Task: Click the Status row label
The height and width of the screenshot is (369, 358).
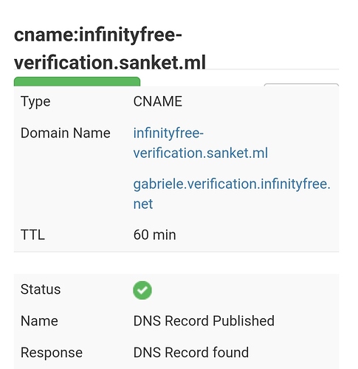Action: [41, 289]
